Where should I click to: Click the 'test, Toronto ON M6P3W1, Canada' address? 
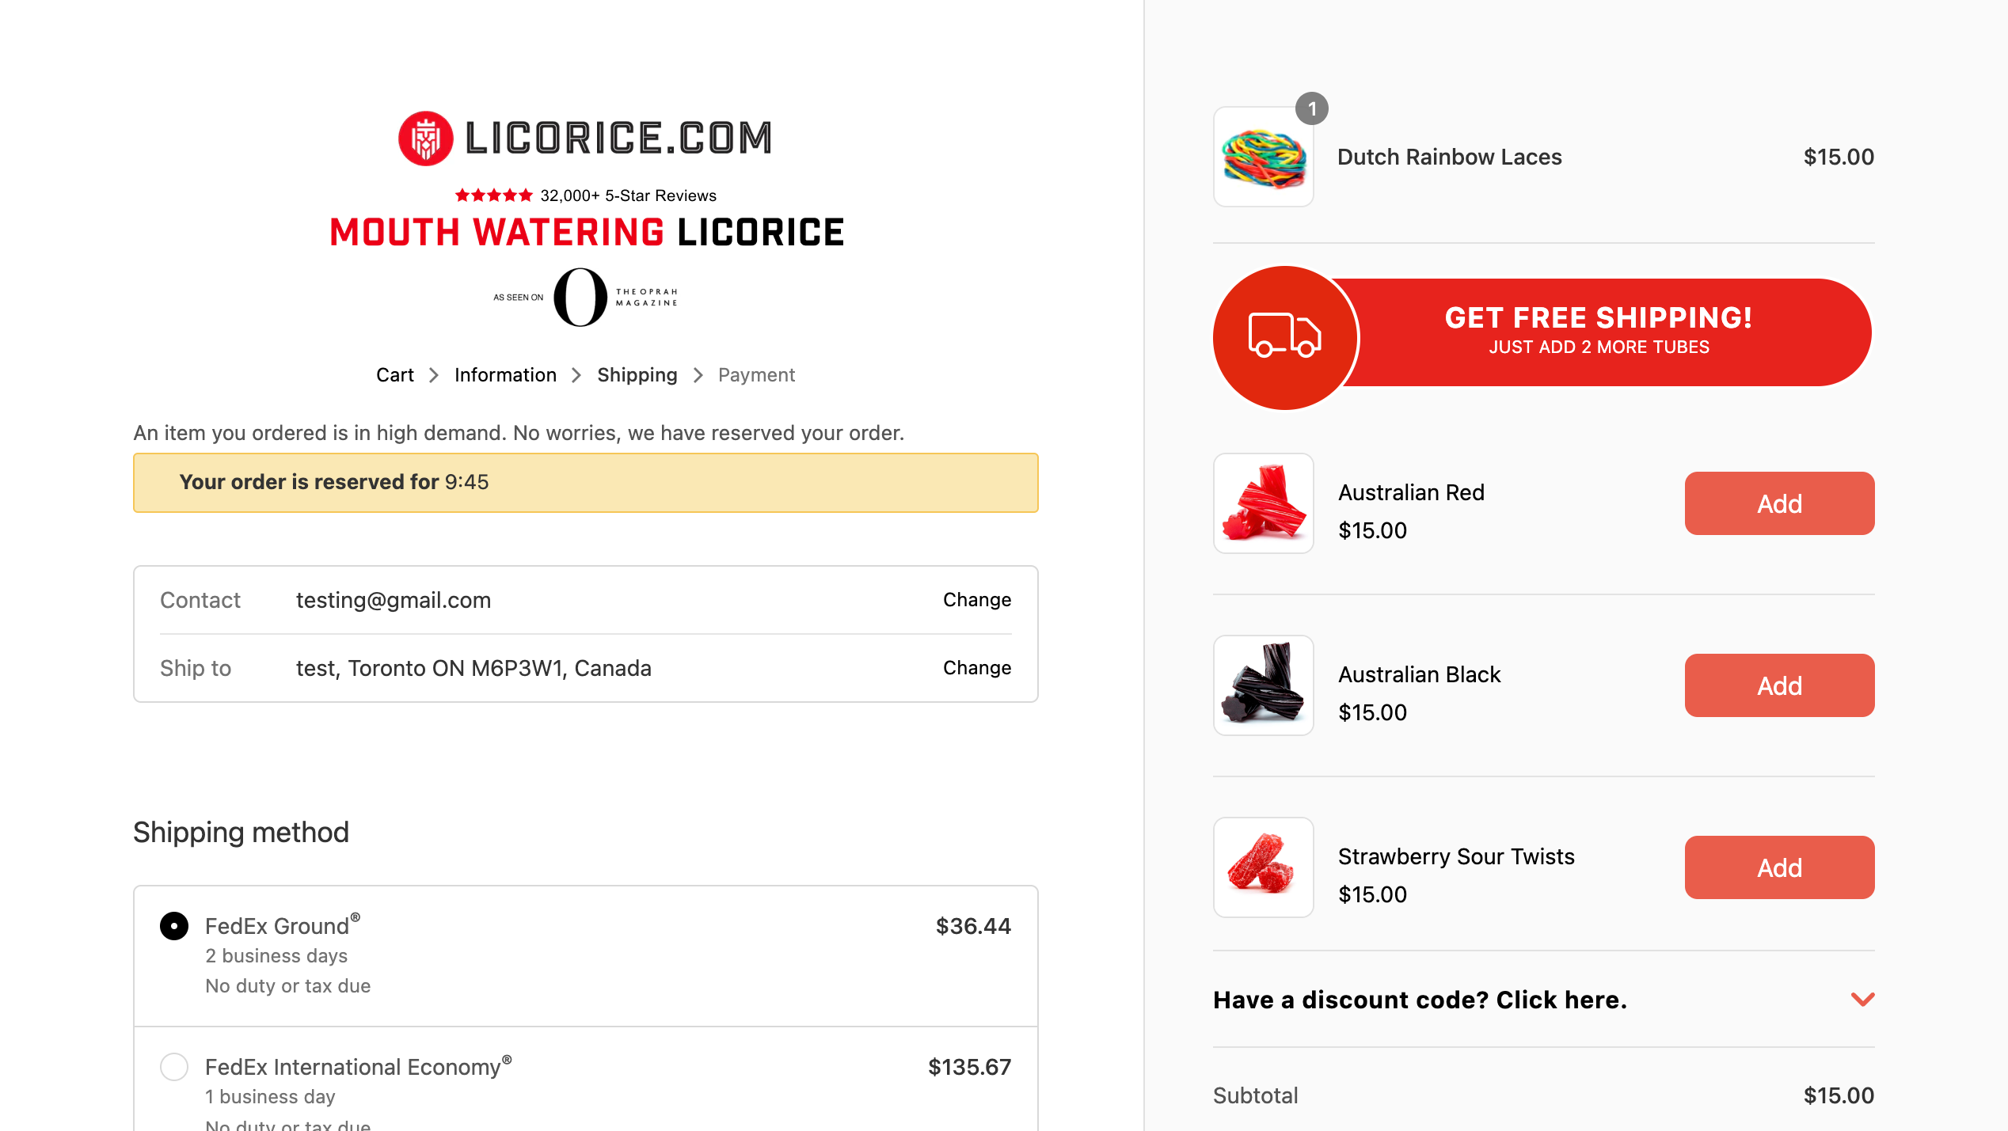[473, 669]
